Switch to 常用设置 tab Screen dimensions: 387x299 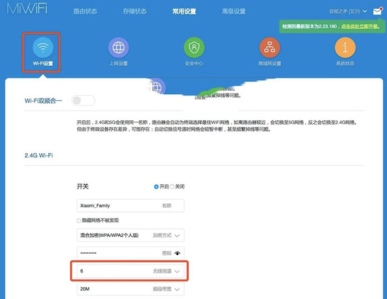(184, 11)
